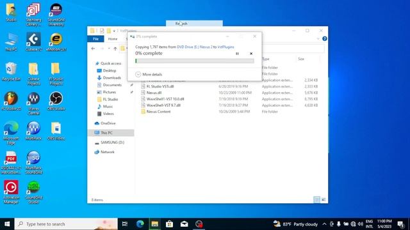Open the PDF instructions desktop file

click(x=11, y=163)
